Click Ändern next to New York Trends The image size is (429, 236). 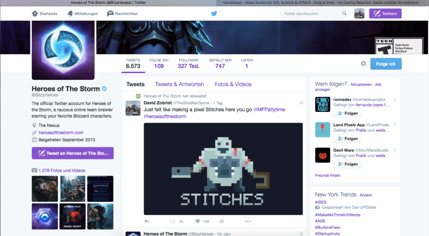366,195
